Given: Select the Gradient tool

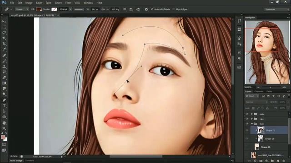Looking at the screenshot, I should pyautogui.click(x=4, y=83).
